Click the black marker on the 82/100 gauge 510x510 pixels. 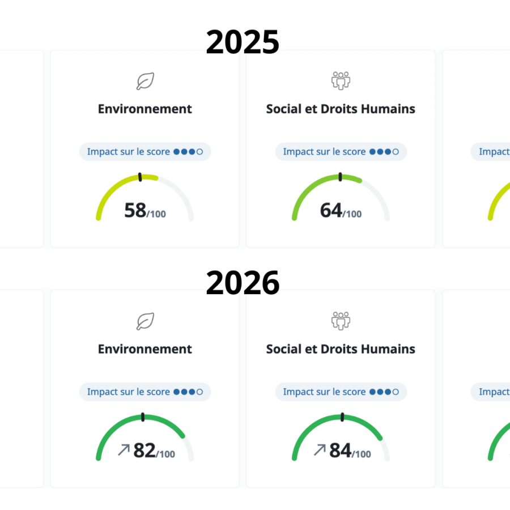point(143,417)
